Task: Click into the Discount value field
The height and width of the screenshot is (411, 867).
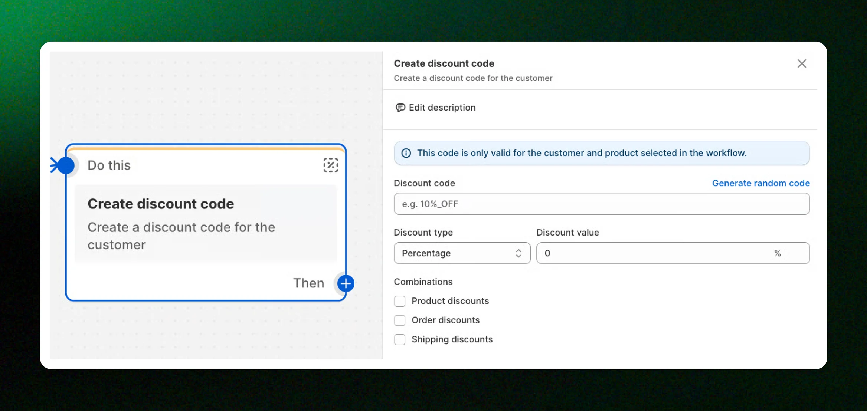Action: pyautogui.click(x=653, y=253)
